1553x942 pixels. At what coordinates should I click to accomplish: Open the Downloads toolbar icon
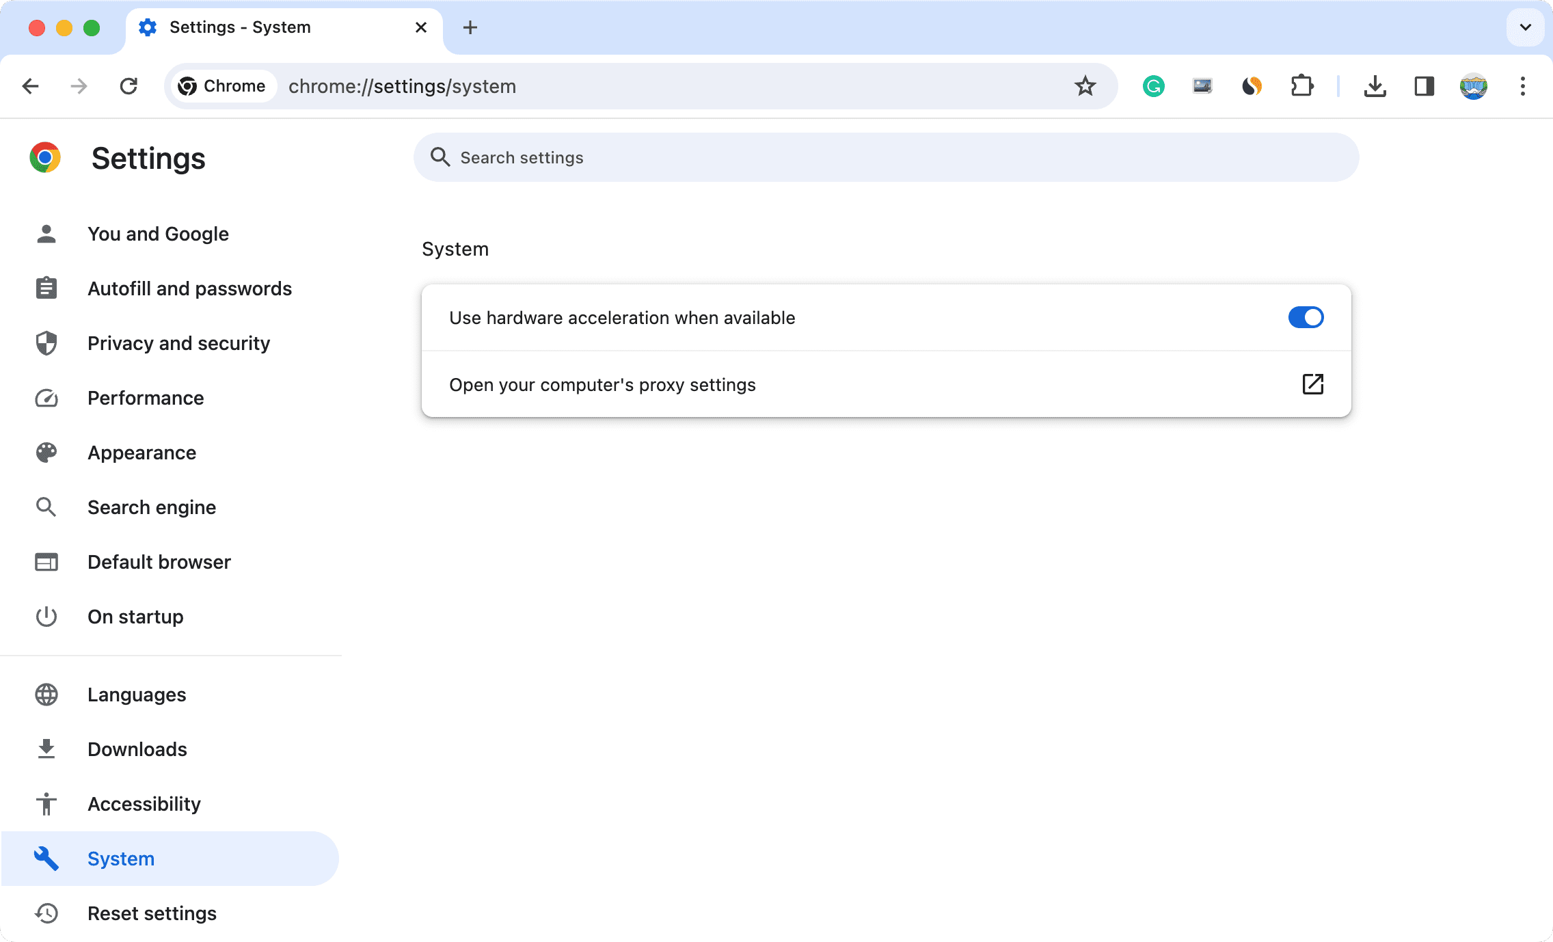tap(1375, 86)
